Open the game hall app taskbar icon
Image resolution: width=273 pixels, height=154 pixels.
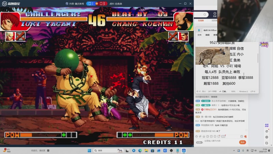(x=184, y=151)
